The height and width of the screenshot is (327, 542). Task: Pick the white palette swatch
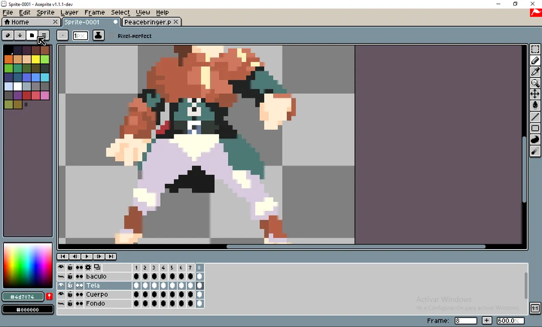tap(17, 86)
